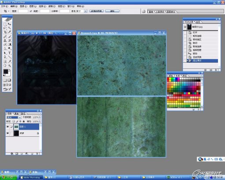Image resolution: width=225 pixels, height=180 pixels.
Task: Open the layer blend mode dropdown
Action: [x=19, y=117]
